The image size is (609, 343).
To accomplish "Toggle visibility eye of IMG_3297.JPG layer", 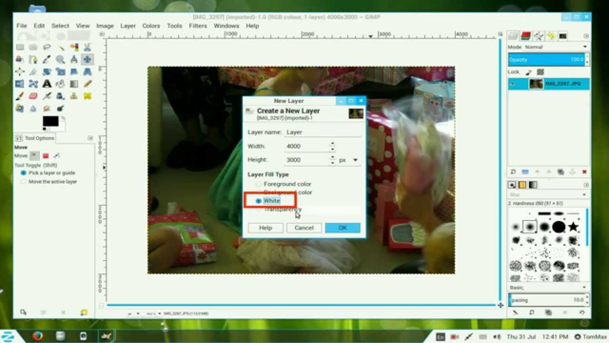I will 513,84.
